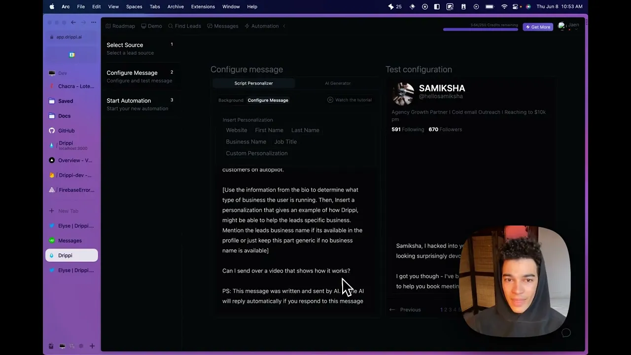Insert First Name personalization tag
The width and height of the screenshot is (631, 355).
click(x=269, y=130)
